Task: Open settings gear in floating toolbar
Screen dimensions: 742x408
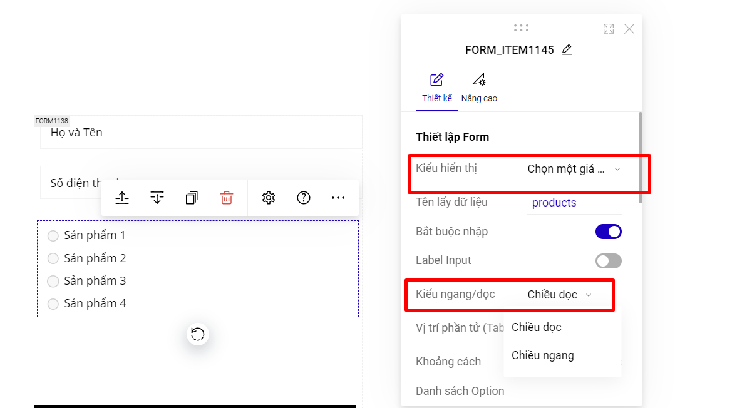Action: click(269, 198)
